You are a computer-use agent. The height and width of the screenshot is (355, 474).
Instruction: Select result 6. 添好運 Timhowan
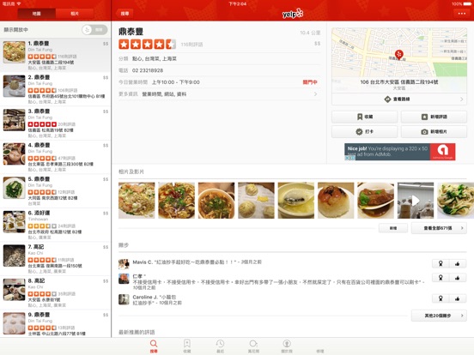(x=55, y=225)
